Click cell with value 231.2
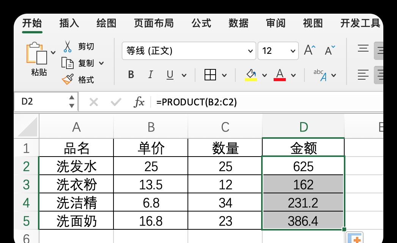 tap(303, 202)
